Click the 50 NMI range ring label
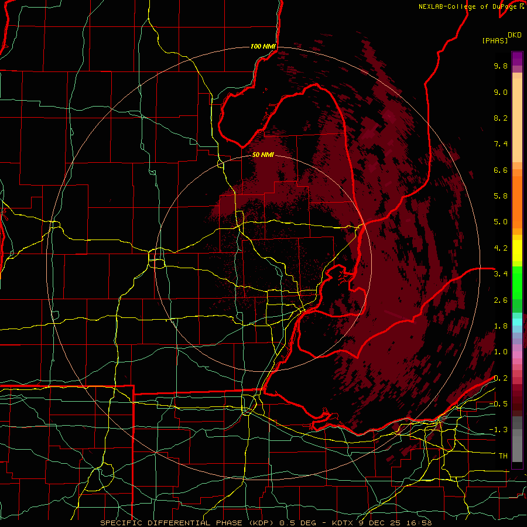The height and width of the screenshot is (527, 527). (263, 155)
